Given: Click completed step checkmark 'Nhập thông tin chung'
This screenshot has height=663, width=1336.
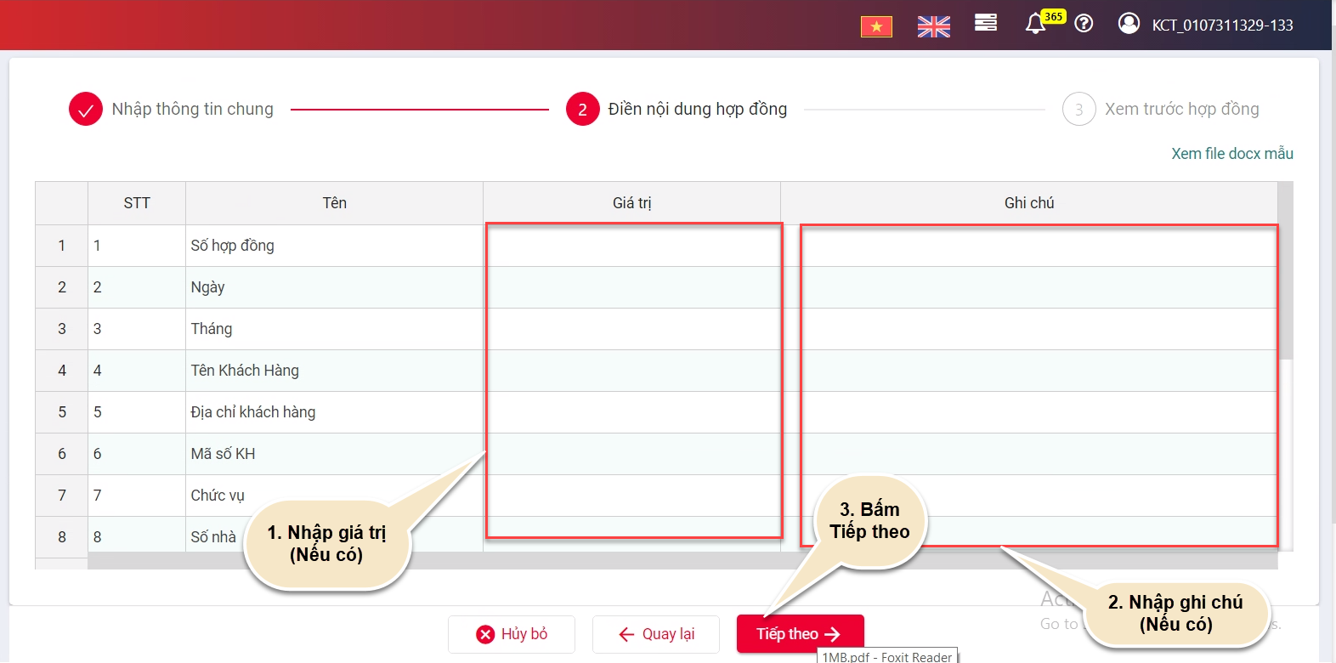Looking at the screenshot, I should click(x=86, y=109).
